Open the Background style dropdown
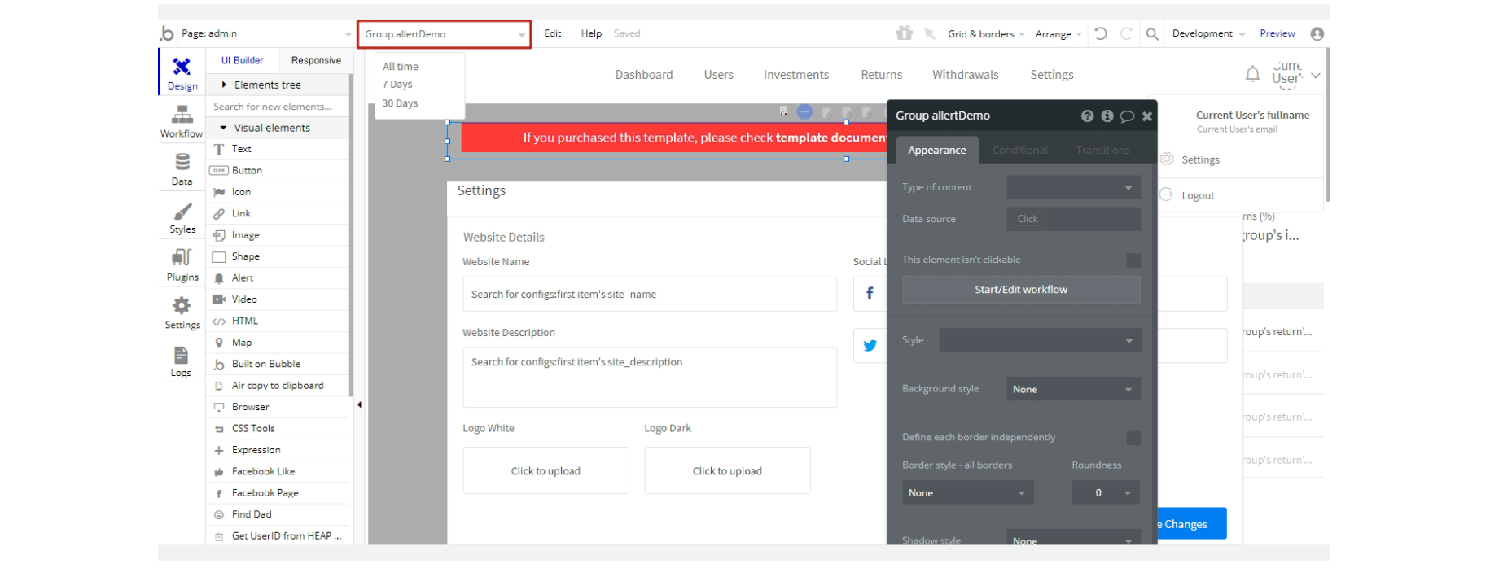Image resolution: width=1490 pixels, height=568 pixels. [1072, 390]
